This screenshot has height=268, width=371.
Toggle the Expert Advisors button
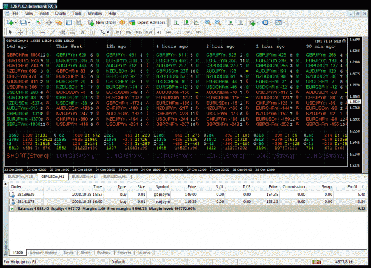pyautogui.click(x=147, y=22)
